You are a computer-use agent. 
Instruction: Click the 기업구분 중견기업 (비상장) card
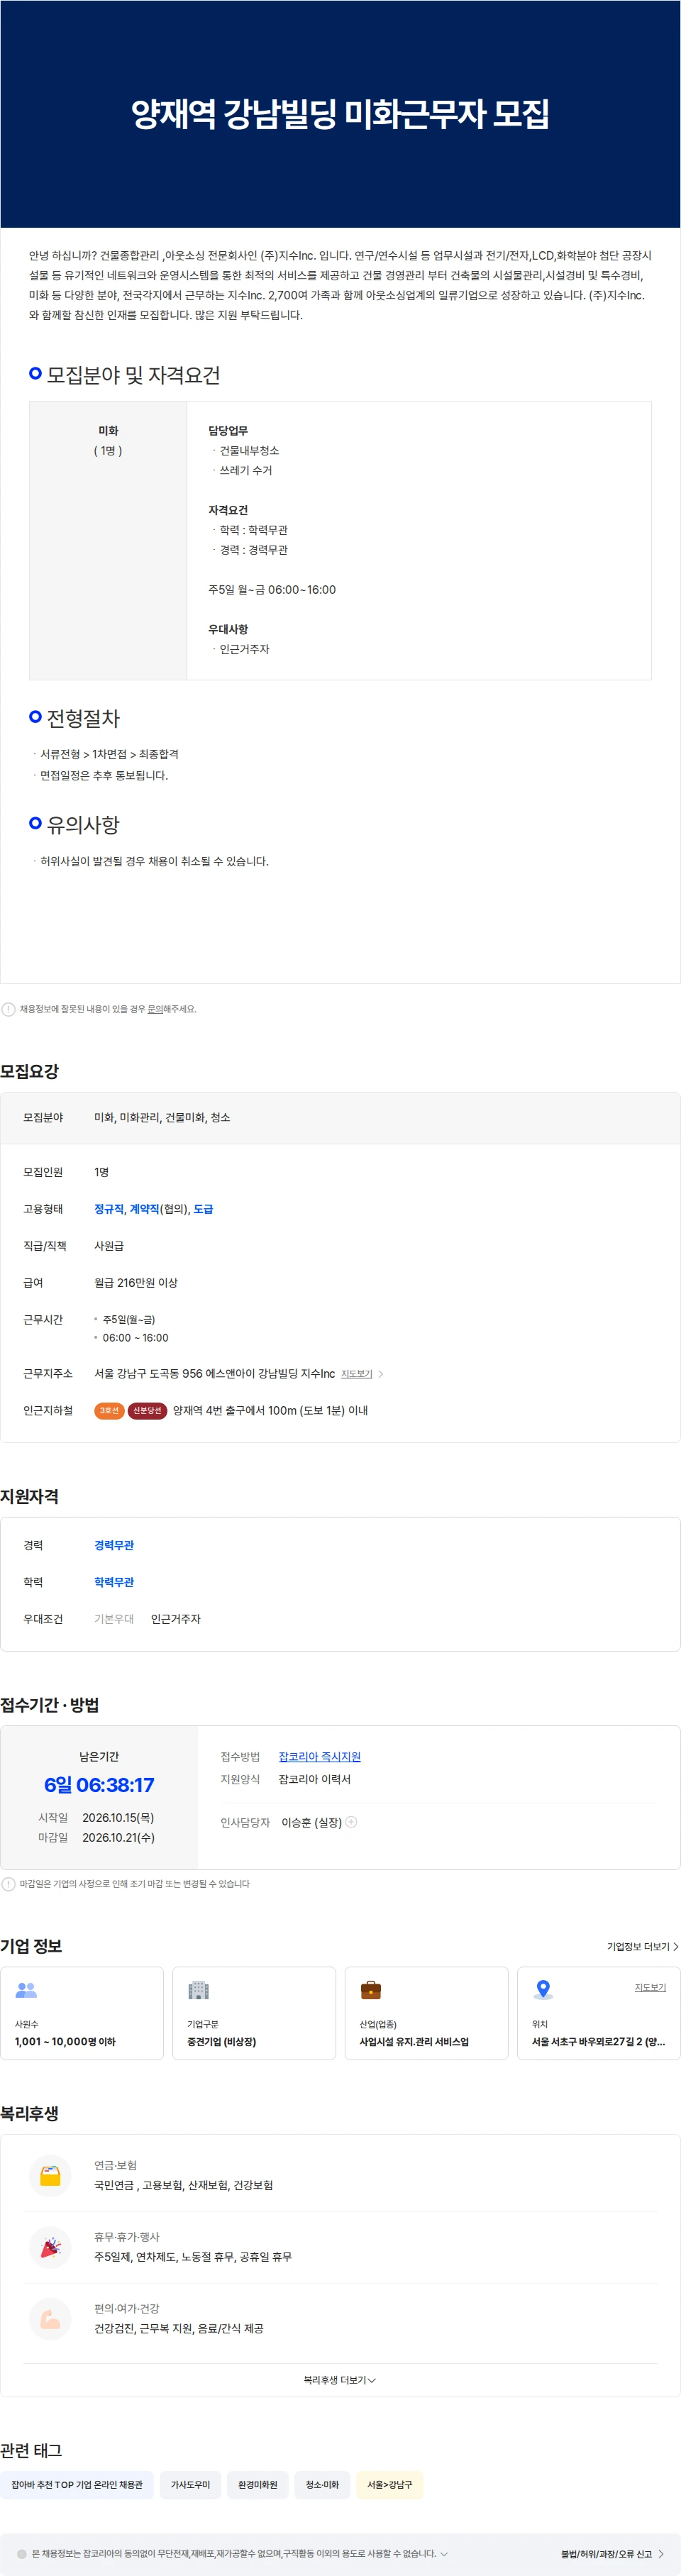pyautogui.click(x=254, y=2013)
